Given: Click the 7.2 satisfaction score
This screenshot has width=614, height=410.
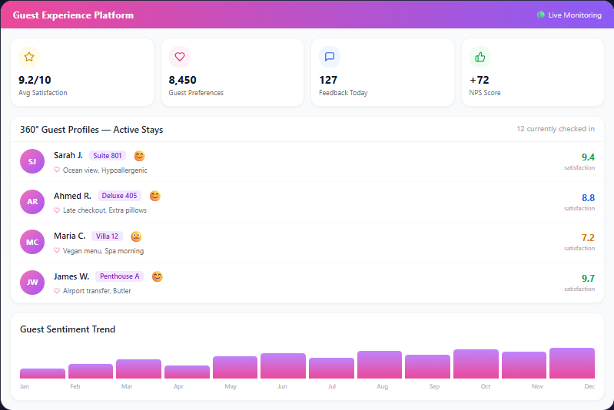Looking at the screenshot, I should [588, 237].
